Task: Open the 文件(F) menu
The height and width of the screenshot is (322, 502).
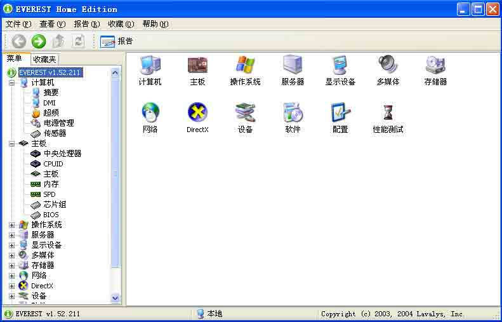Action: click(x=18, y=24)
